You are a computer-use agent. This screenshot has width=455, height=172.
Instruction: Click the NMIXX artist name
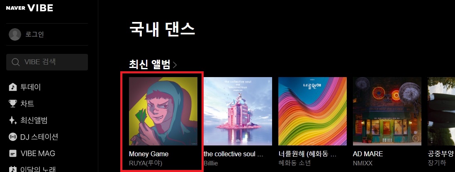(363, 163)
